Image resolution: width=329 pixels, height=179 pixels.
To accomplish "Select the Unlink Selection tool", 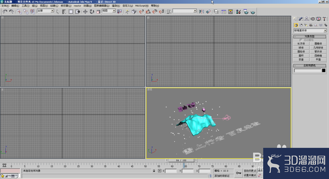I will coord(26,11).
